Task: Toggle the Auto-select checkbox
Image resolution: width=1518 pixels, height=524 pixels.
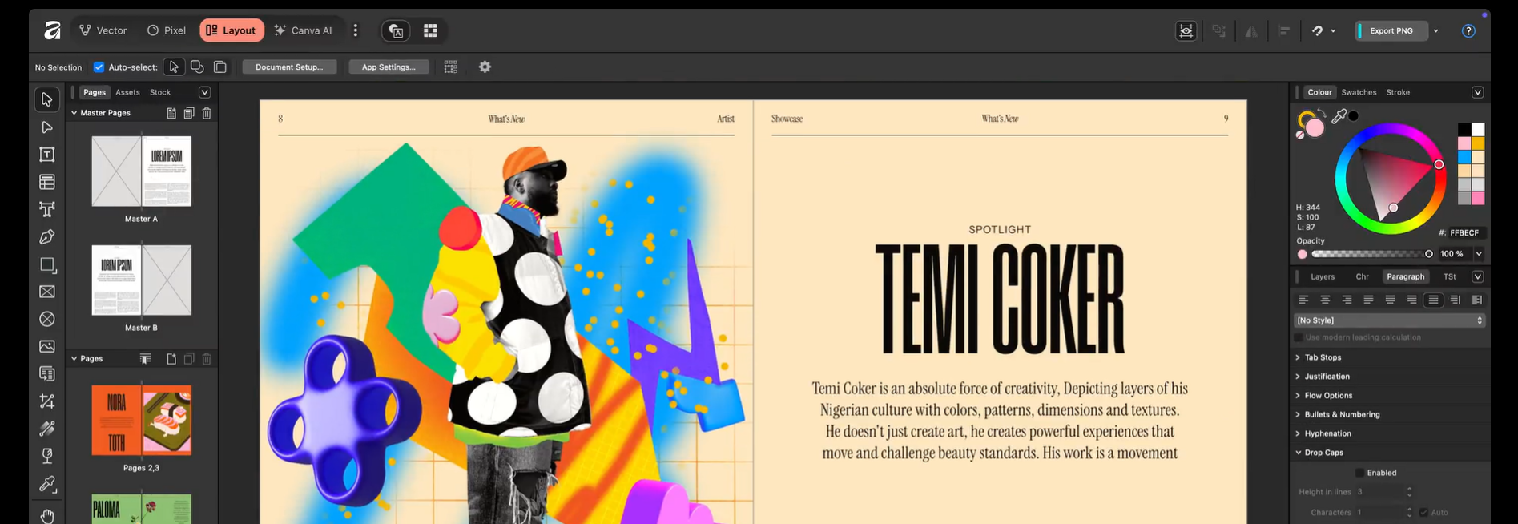Action: pyautogui.click(x=99, y=67)
